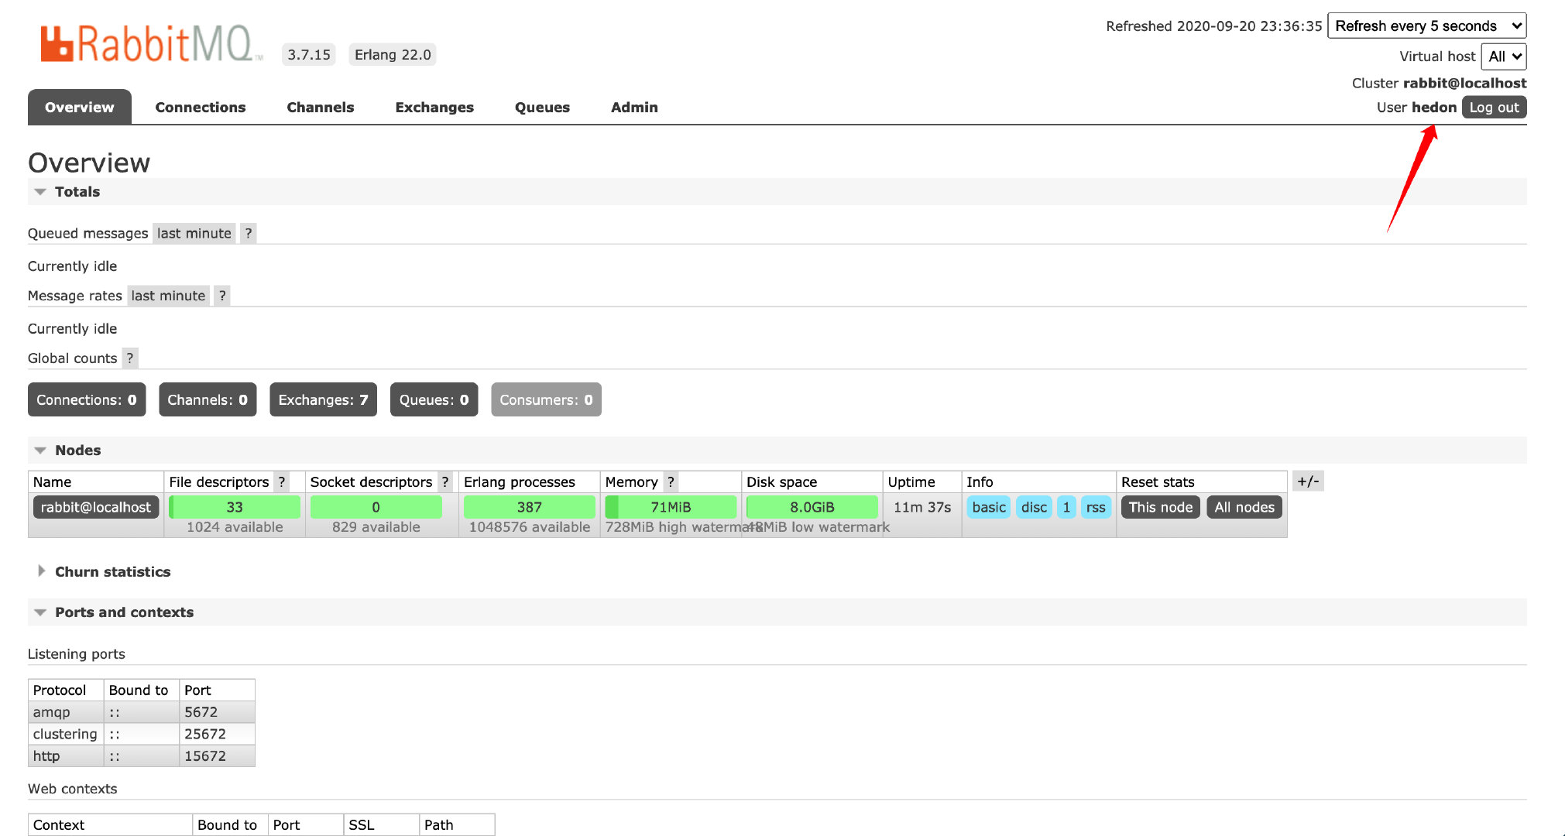Click the Log out button
1565x836 pixels.
click(x=1494, y=108)
